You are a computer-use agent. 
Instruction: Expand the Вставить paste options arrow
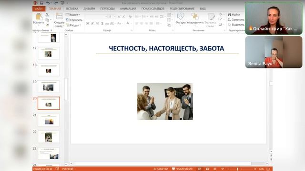point(39,26)
